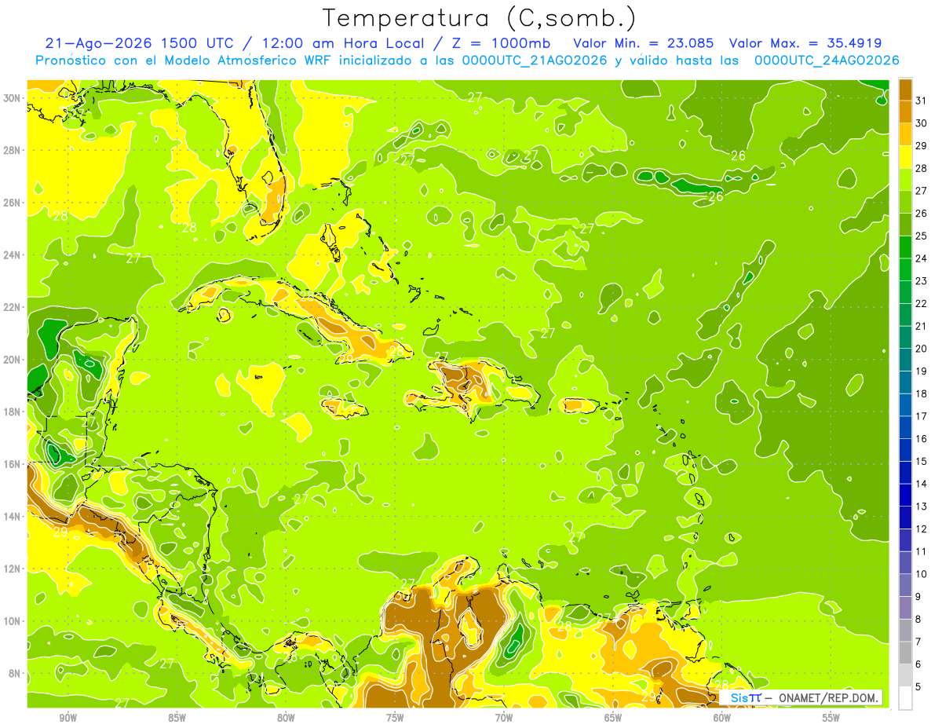Click the "Valor Min. = 23.085" text

(645, 43)
